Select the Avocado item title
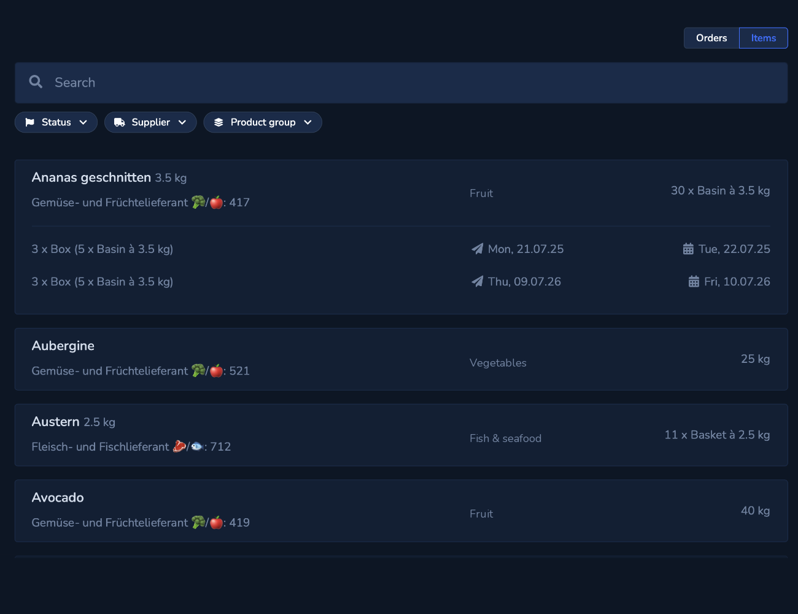The height and width of the screenshot is (614, 798). 58,497
